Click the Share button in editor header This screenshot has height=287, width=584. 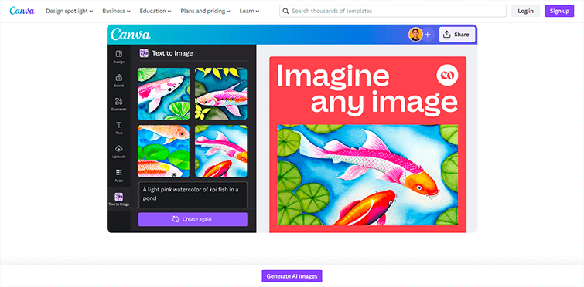(457, 35)
